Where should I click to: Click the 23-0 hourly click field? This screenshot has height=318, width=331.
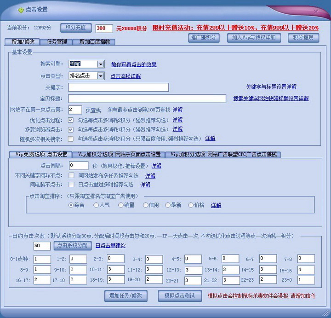pyautogui.click(x=306, y=280)
